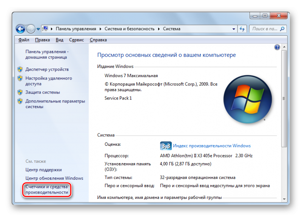
Task: Click the 32-разрядная операционная система value
Action: tap(197, 177)
